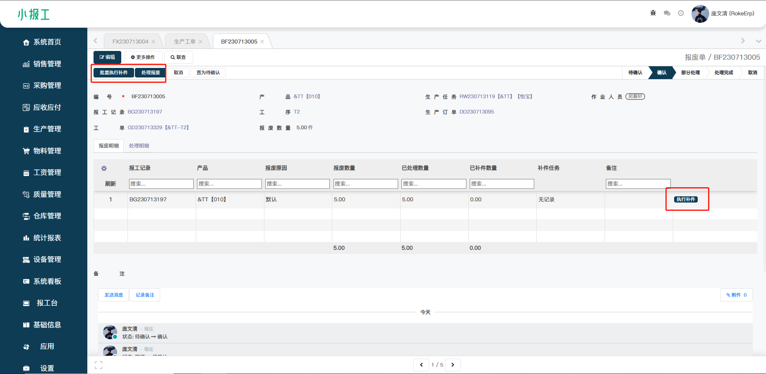
Task: Click the clock activity icon in header
Action: [681, 13]
